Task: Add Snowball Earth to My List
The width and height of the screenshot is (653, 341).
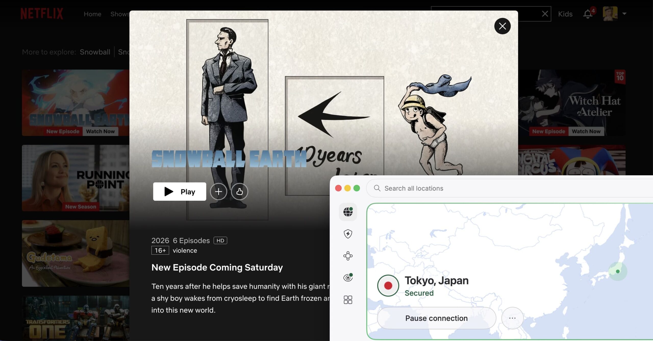Action: click(218, 191)
